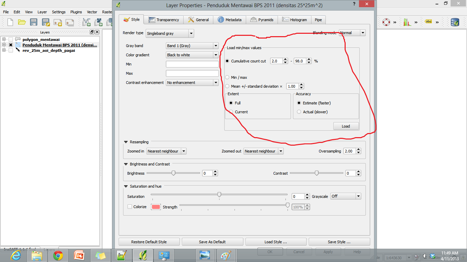This screenshot has height=262, width=467.
Task: Click the Load button for min/max values
Action: pos(346,126)
